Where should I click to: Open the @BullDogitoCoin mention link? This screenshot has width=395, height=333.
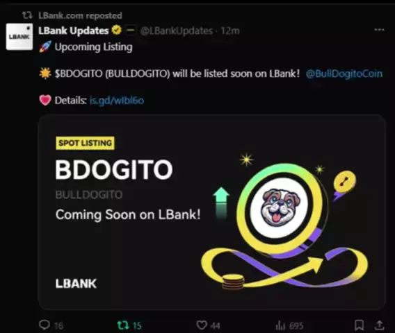tap(344, 74)
